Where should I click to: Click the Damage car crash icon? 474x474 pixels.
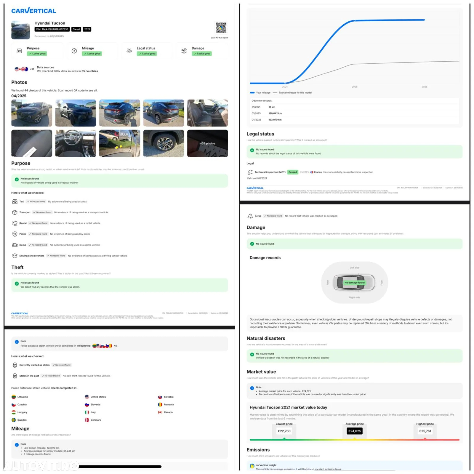pos(184,51)
